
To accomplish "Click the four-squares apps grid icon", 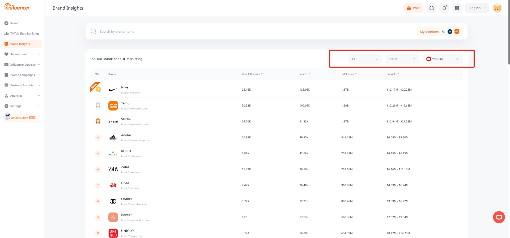I will [457, 8].
